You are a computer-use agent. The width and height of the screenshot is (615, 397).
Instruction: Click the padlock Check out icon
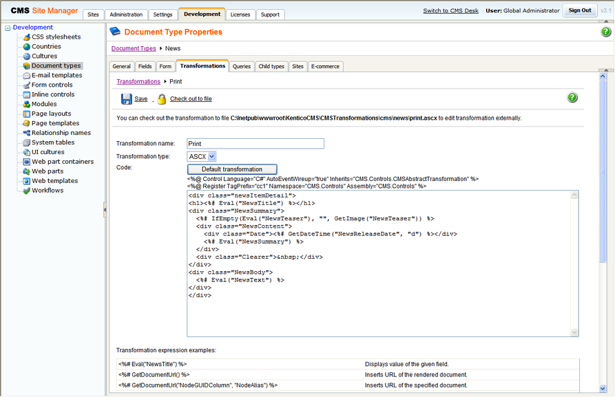tap(162, 99)
